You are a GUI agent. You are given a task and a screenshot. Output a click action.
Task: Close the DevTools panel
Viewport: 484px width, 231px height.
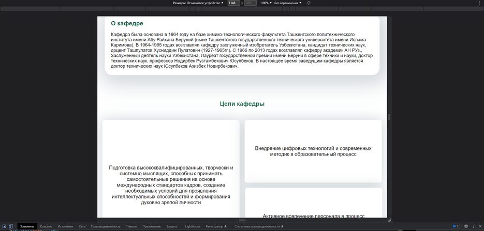(480, 226)
